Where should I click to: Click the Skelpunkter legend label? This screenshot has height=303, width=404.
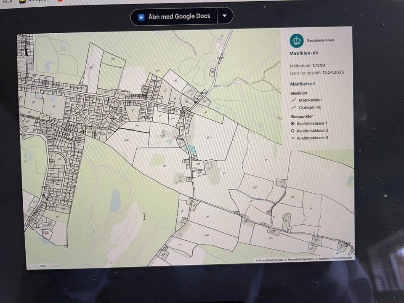point(302,117)
